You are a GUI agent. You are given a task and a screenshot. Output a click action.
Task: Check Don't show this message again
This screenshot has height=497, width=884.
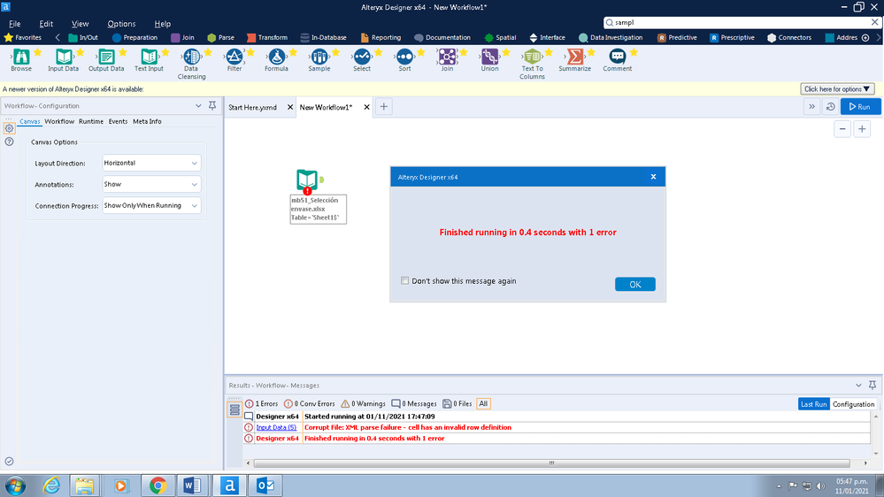[404, 280]
